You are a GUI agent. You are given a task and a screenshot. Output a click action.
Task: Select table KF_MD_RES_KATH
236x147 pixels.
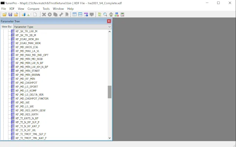27,114
